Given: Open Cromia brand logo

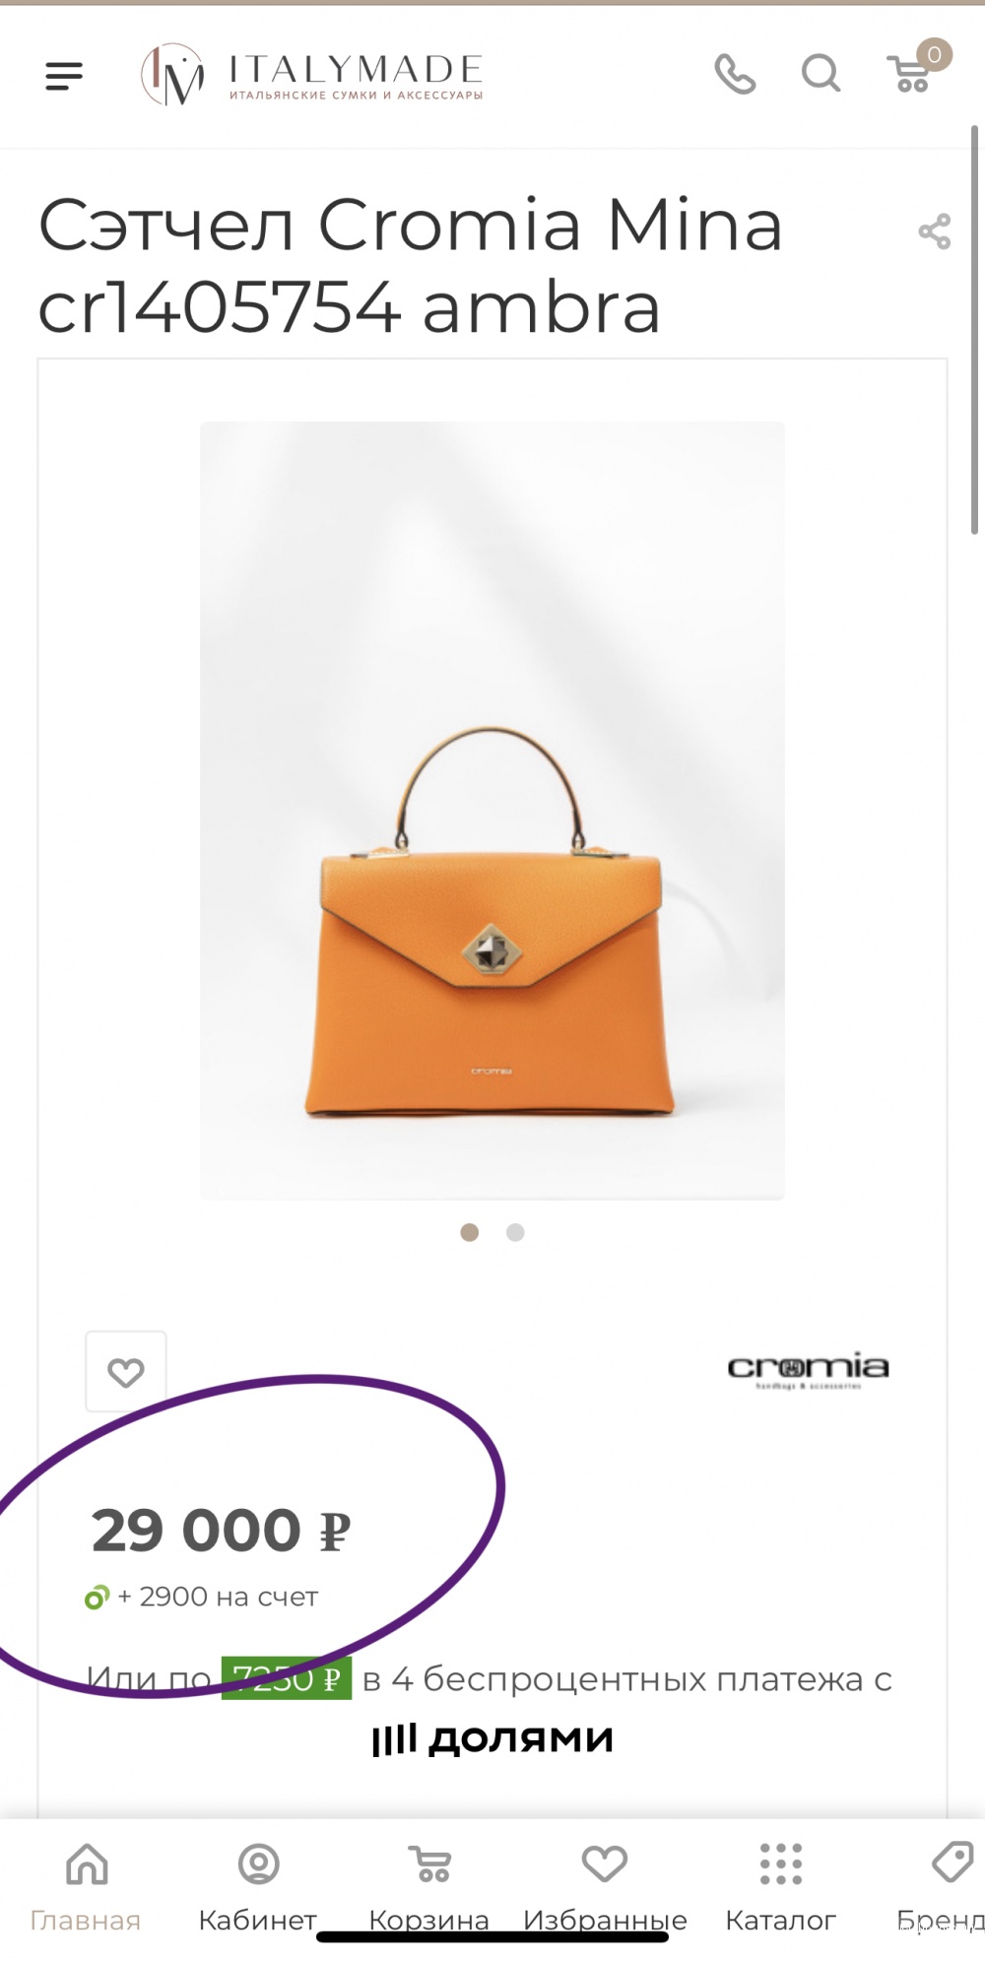Looking at the screenshot, I should click(808, 1369).
